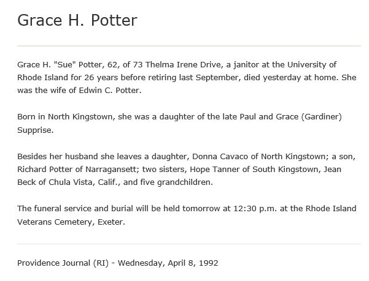369x281 pixels.
Task: Click the surname Supprise
Action: tap(34, 130)
